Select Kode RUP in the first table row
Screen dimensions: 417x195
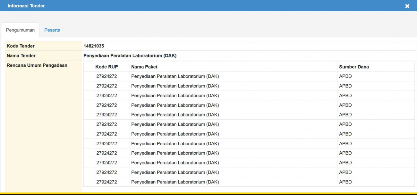click(x=106, y=76)
